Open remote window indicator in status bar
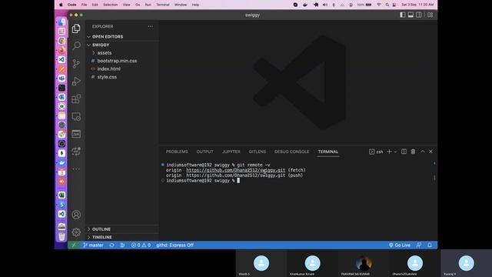Image resolution: width=492 pixels, height=277 pixels. 74,245
